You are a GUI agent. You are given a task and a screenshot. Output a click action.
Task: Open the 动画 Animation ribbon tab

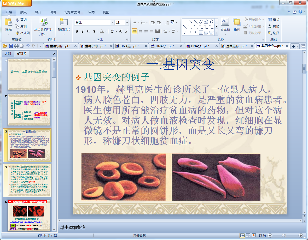click(53, 12)
